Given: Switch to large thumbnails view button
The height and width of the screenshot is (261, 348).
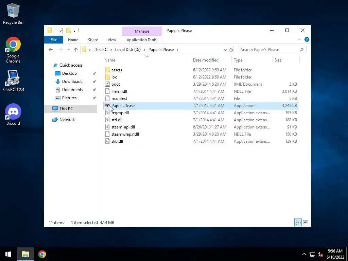Looking at the screenshot, I should click(x=306, y=222).
